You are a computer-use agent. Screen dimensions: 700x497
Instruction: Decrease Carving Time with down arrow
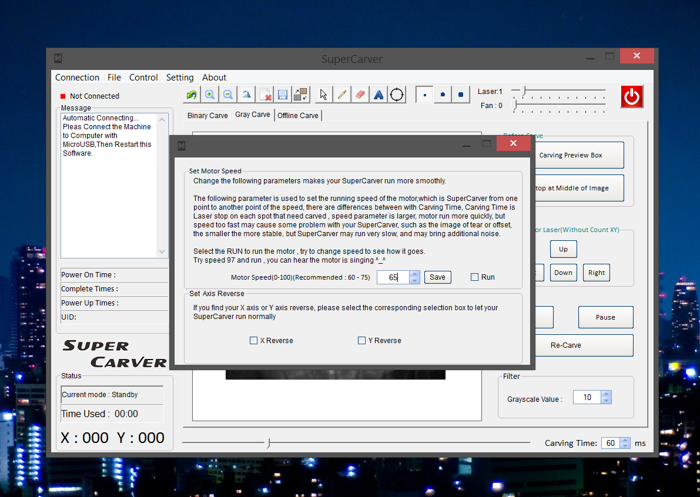[x=625, y=446]
